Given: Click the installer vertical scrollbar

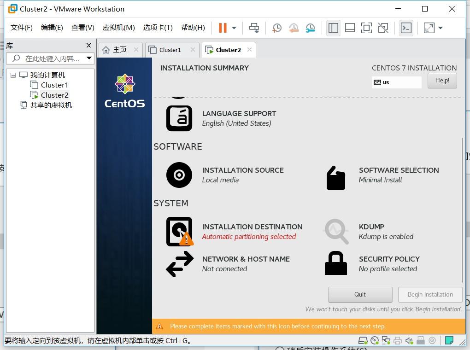Looking at the screenshot, I should (x=463, y=210).
